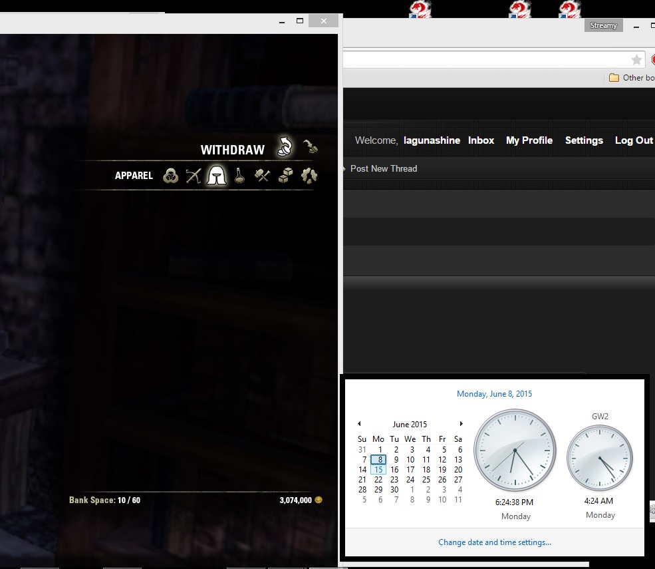
Task: Filter bank by consumables potion icon
Action: [x=239, y=176]
